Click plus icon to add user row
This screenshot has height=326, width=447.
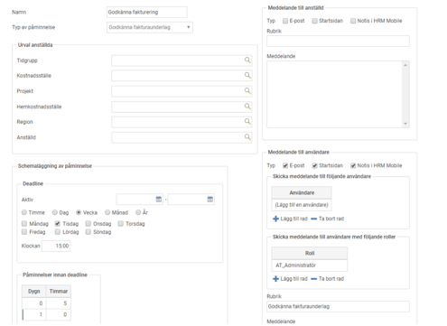(x=275, y=219)
